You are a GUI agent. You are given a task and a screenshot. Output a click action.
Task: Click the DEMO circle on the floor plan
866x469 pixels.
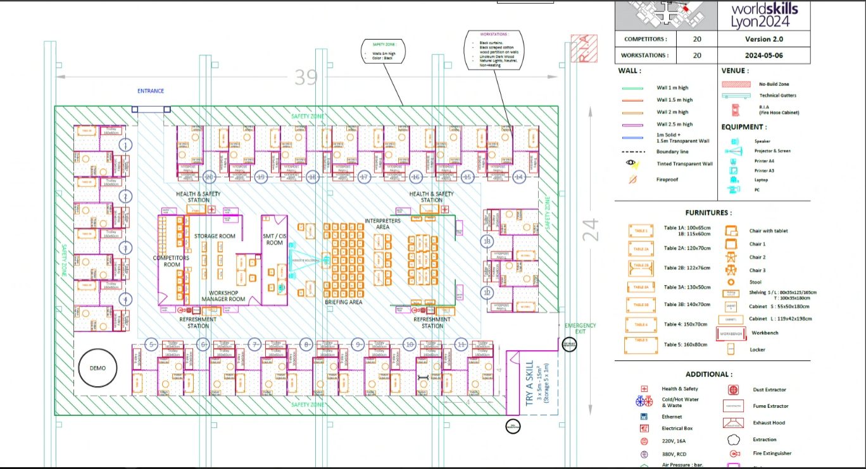[98, 368]
